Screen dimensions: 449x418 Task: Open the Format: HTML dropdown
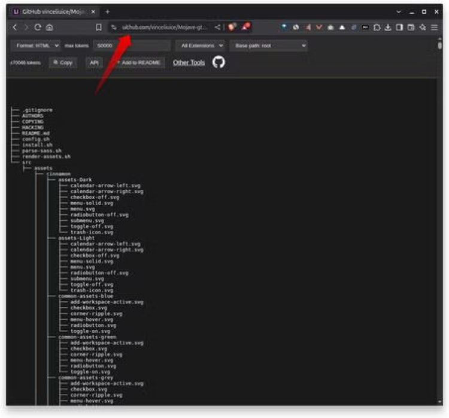tap(35, 46)
